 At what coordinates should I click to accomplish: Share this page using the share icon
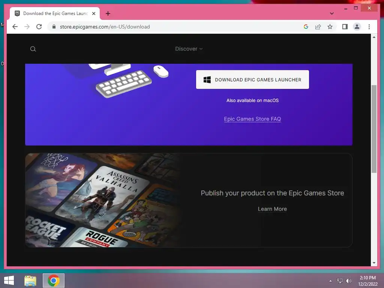318,27
